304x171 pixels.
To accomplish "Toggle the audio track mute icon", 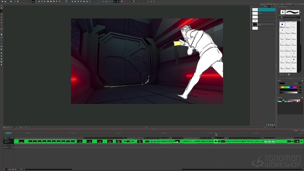I will pos(11,144).
